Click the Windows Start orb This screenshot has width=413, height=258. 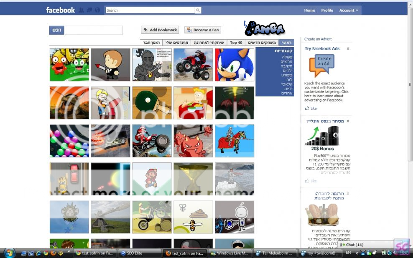pyautogui.click(x=9, y=253)
